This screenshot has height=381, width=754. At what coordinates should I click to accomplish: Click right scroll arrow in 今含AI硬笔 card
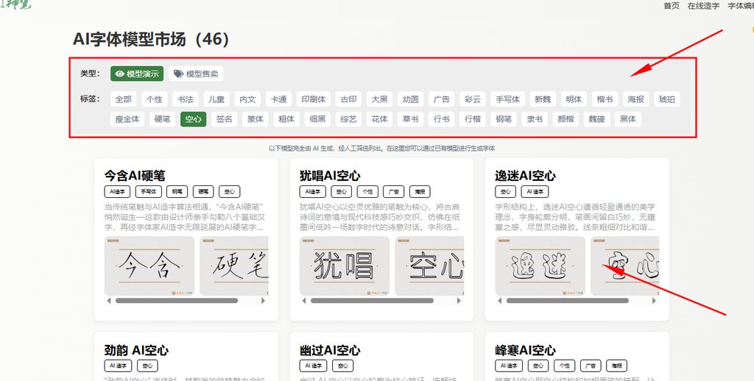click(264, 301)
